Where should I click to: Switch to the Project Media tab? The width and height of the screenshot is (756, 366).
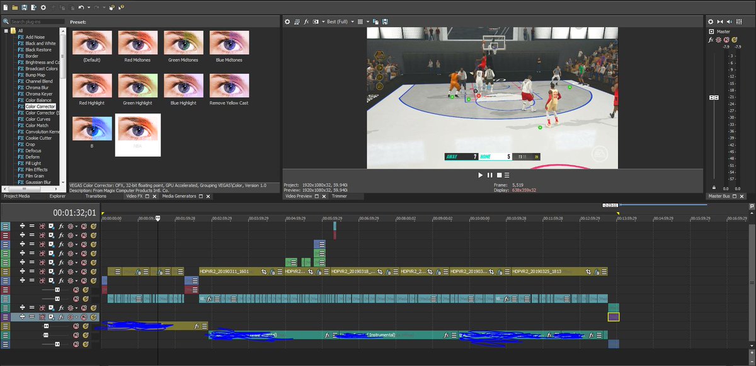(16, 196)
